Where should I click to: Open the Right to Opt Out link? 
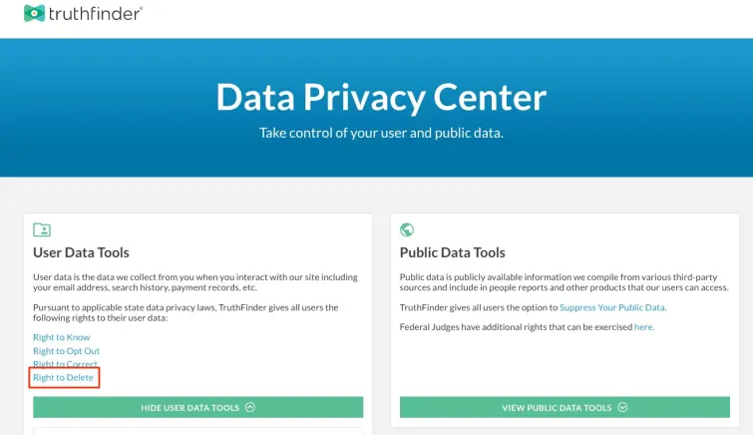[66, 351]
